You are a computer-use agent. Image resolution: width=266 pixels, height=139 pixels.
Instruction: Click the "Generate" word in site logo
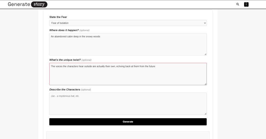[19, 4]
